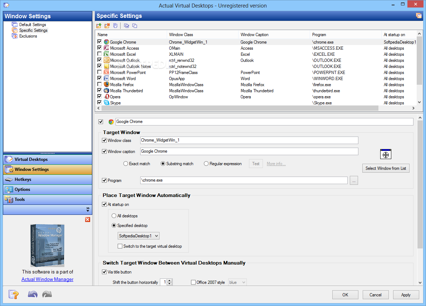The height and width of the screenshot is (306, 426).
Task: Click the Mozilla Firefox row icon
Action: 107,84
